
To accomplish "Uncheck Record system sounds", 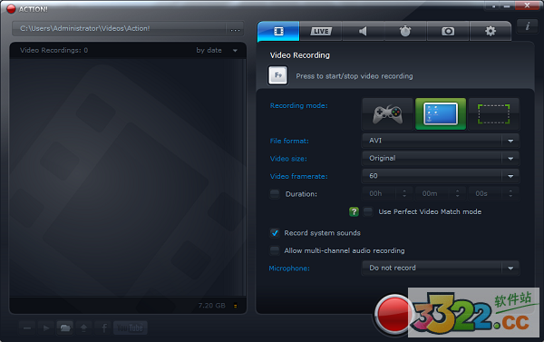I will coord(275,232).
